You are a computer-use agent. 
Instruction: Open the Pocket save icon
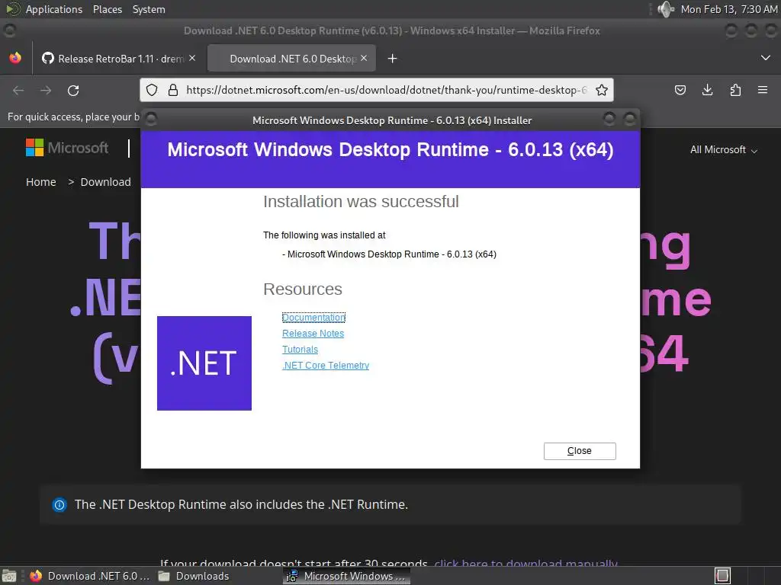coord(680,90)
